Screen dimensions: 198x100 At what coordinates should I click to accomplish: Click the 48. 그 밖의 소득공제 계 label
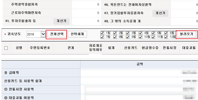(x=122, y=21)
